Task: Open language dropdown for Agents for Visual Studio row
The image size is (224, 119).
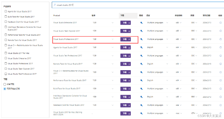Action: [167, 47]
